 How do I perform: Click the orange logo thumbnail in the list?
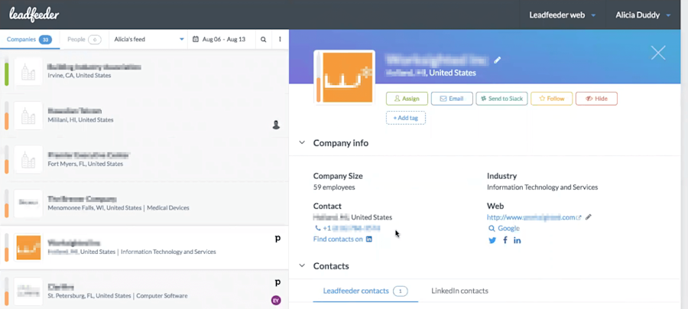28,248
